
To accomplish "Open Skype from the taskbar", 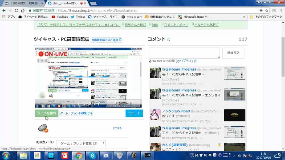I will (92, 156).
